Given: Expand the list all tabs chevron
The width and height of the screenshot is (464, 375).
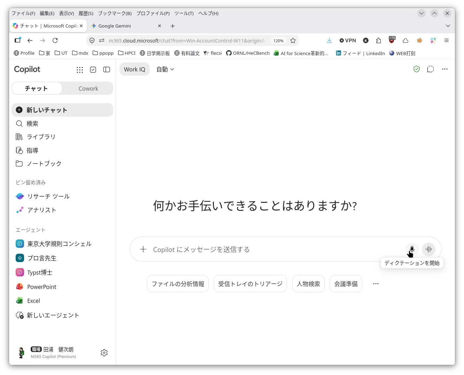Looking at the screenshot, I should (448, 26).
